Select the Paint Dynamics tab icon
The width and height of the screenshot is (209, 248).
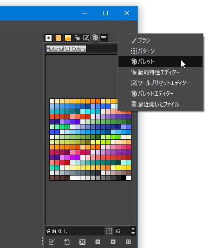click(x=77, y=38)
